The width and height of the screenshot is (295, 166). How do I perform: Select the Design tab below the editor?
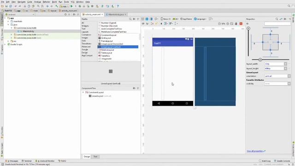pyautogui.click(x=87, y=157)
